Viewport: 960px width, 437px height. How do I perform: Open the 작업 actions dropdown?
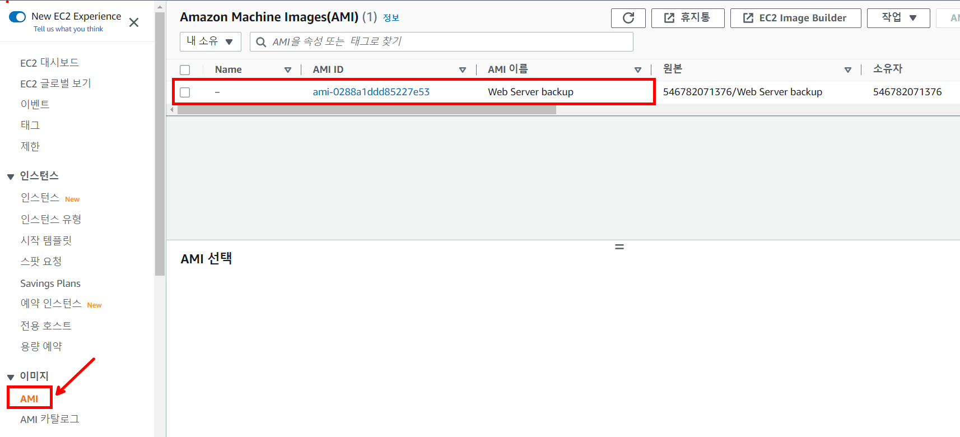click(898, 18)
